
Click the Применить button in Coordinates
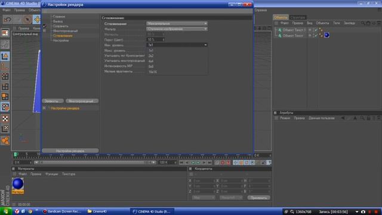[x=258, y=198]
